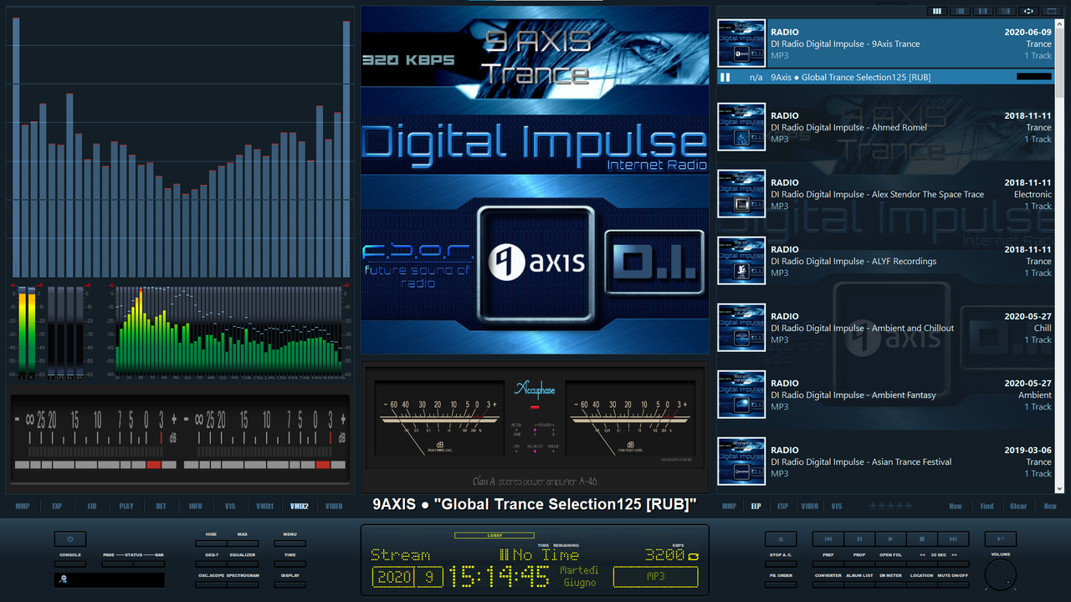The height and width of the screenshot is (602, 1071).
Task: Toggle the MAX button
Action: 243,543
